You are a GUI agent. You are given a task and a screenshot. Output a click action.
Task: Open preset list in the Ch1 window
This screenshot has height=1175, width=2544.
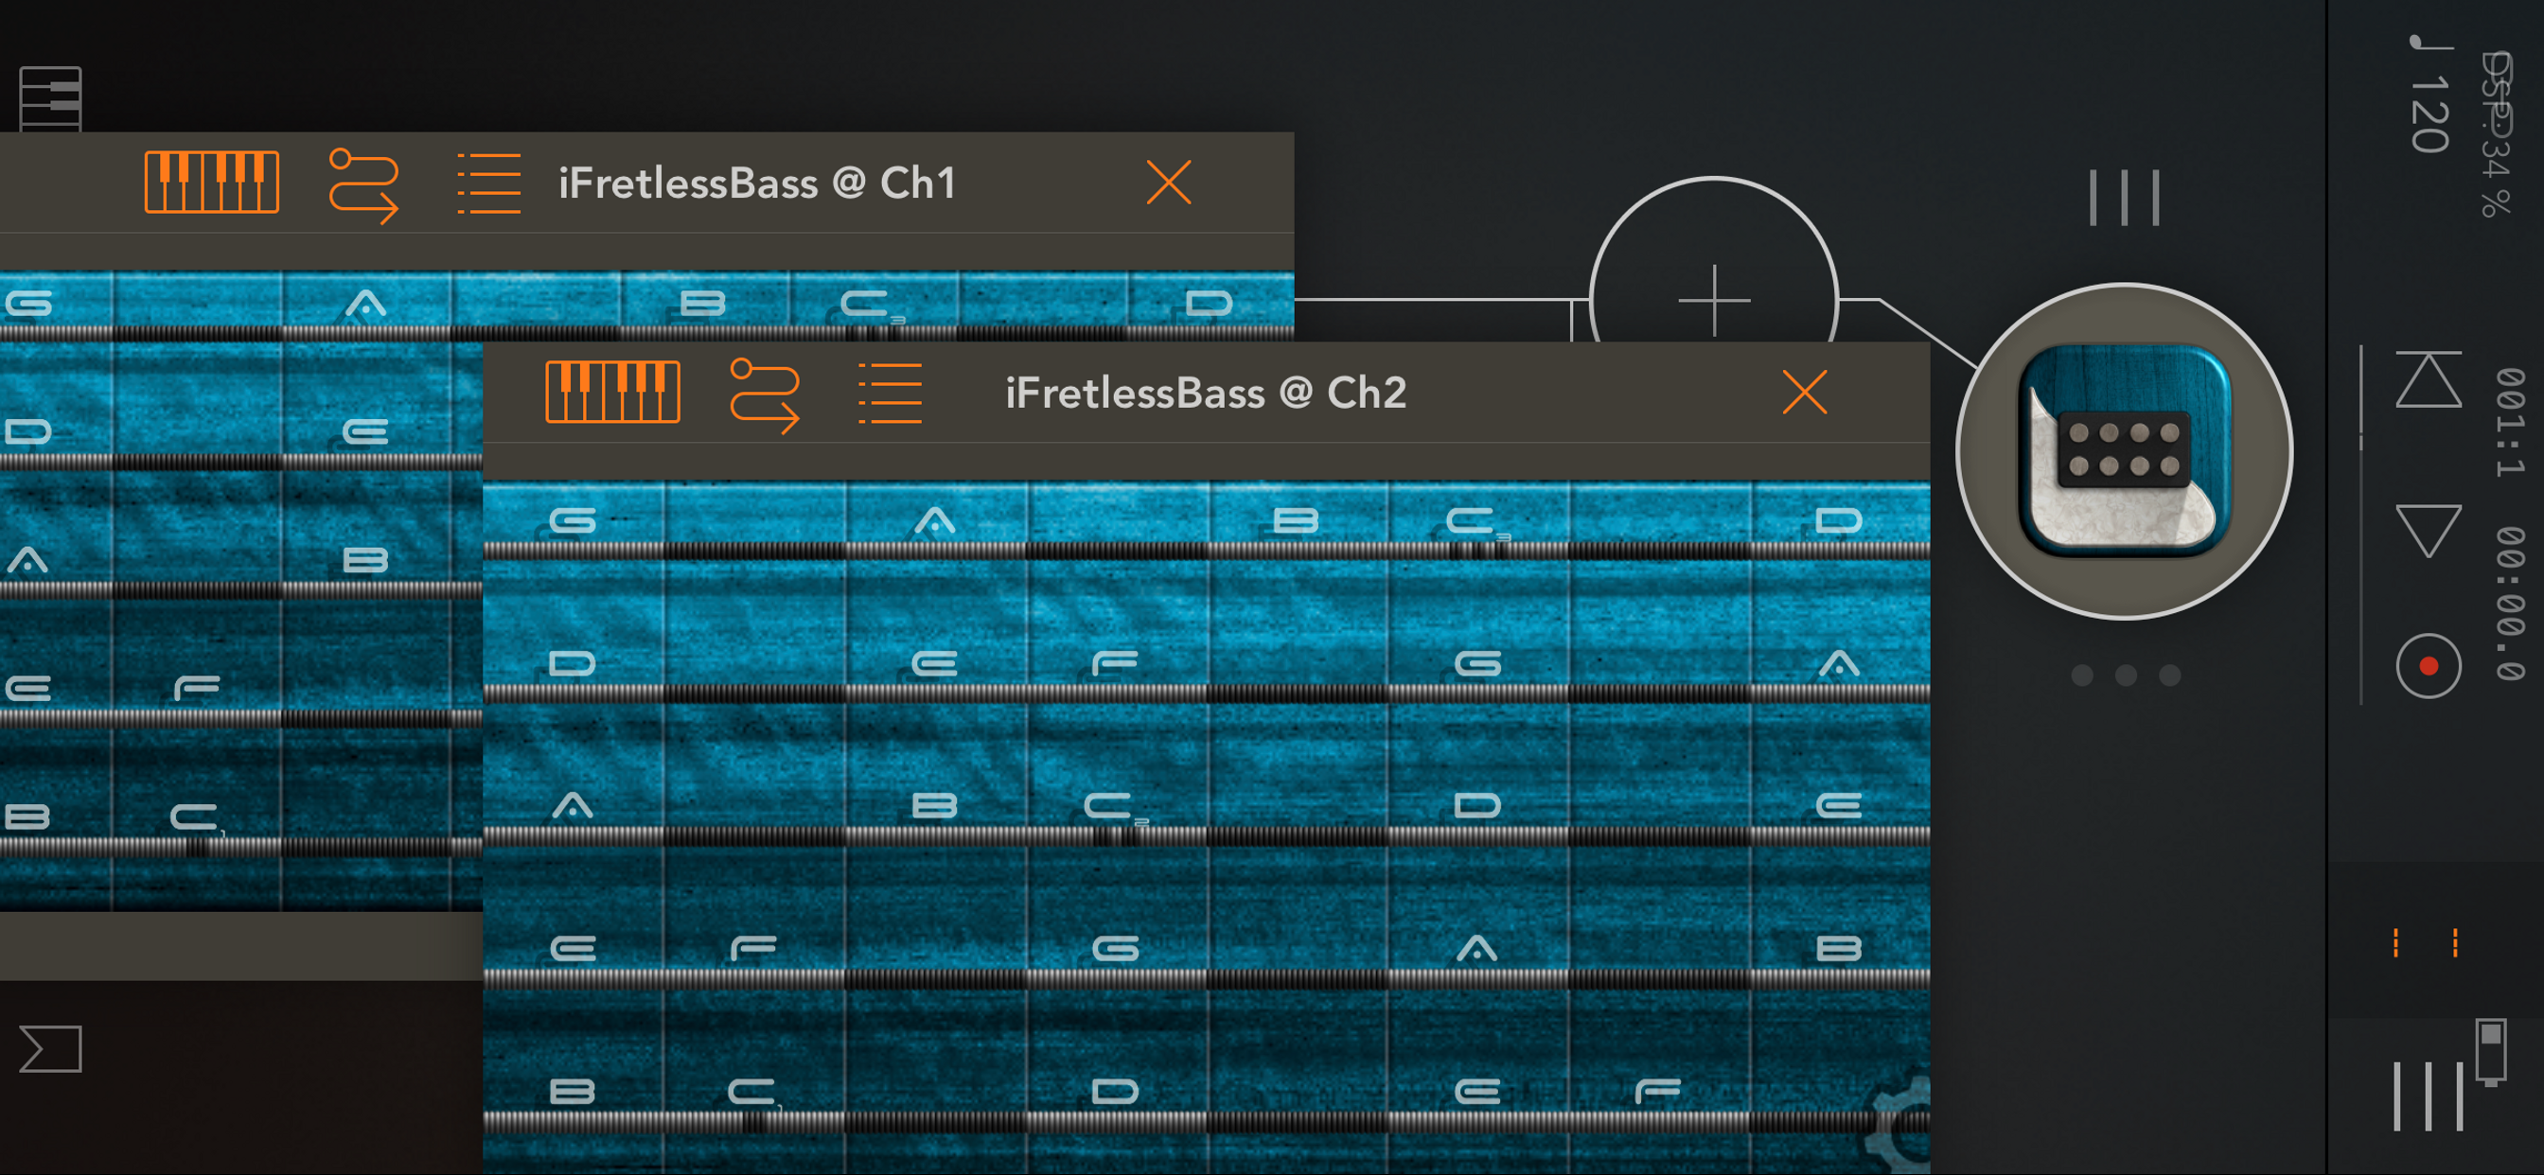(x=489, y=184)
